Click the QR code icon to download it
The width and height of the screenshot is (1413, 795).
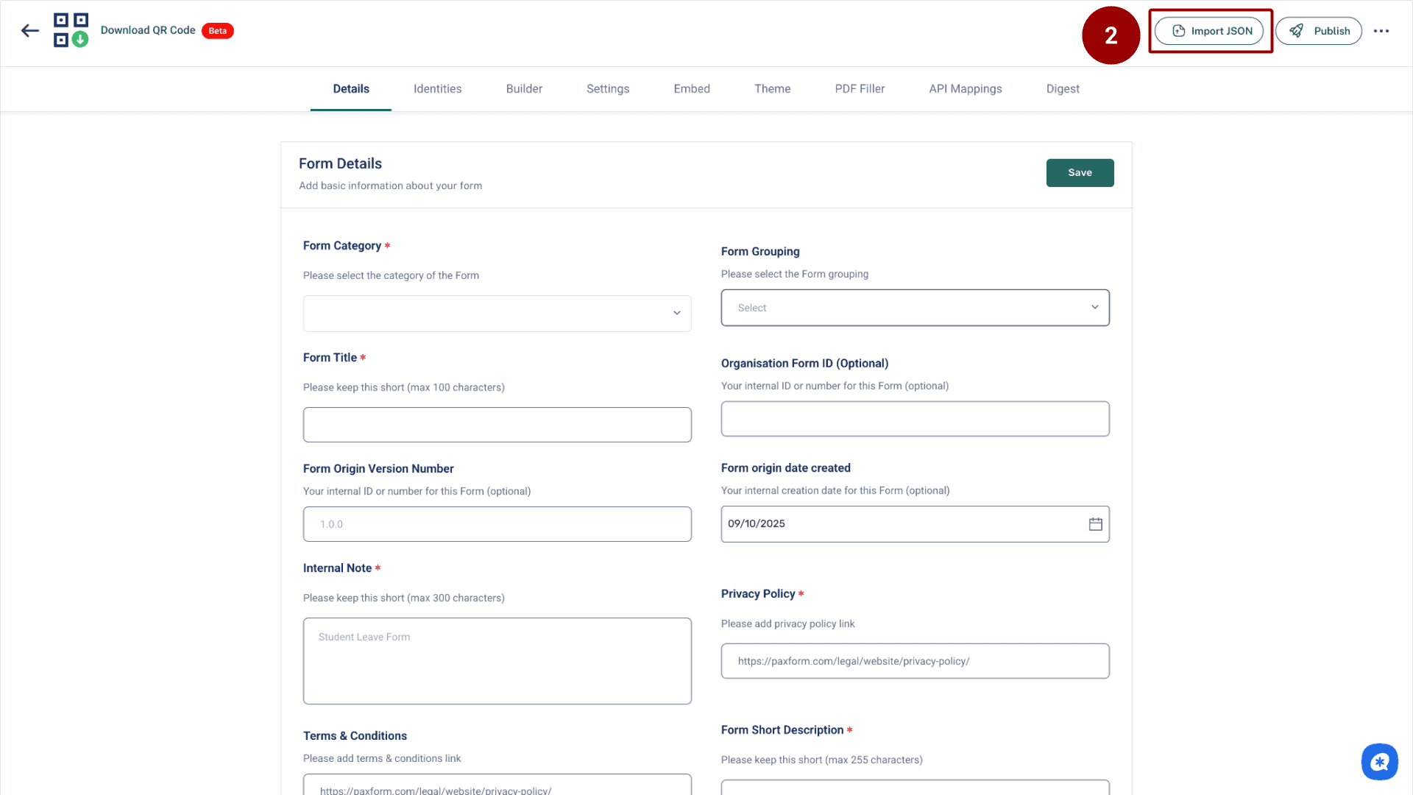pyautogui.click(x=71, y=30)
